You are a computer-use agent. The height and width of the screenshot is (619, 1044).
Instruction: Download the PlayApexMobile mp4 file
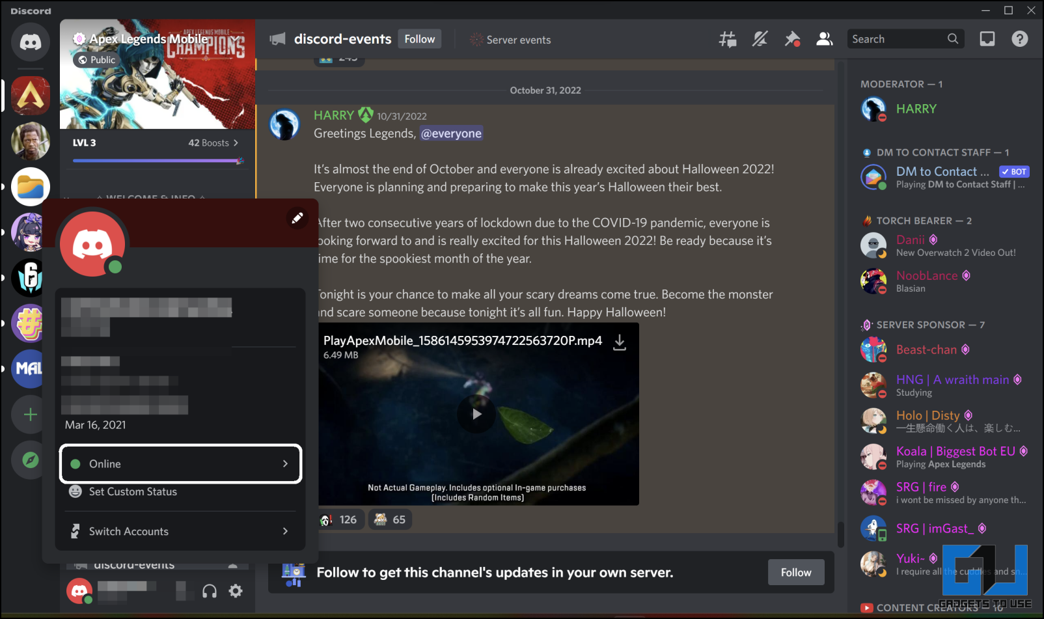pyautogui.click(x=620, y=342)
